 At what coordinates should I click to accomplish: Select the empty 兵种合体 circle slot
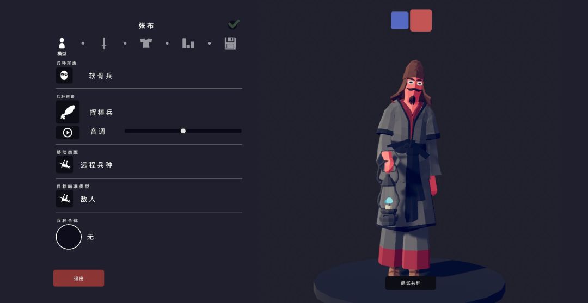tap(69, 237)
